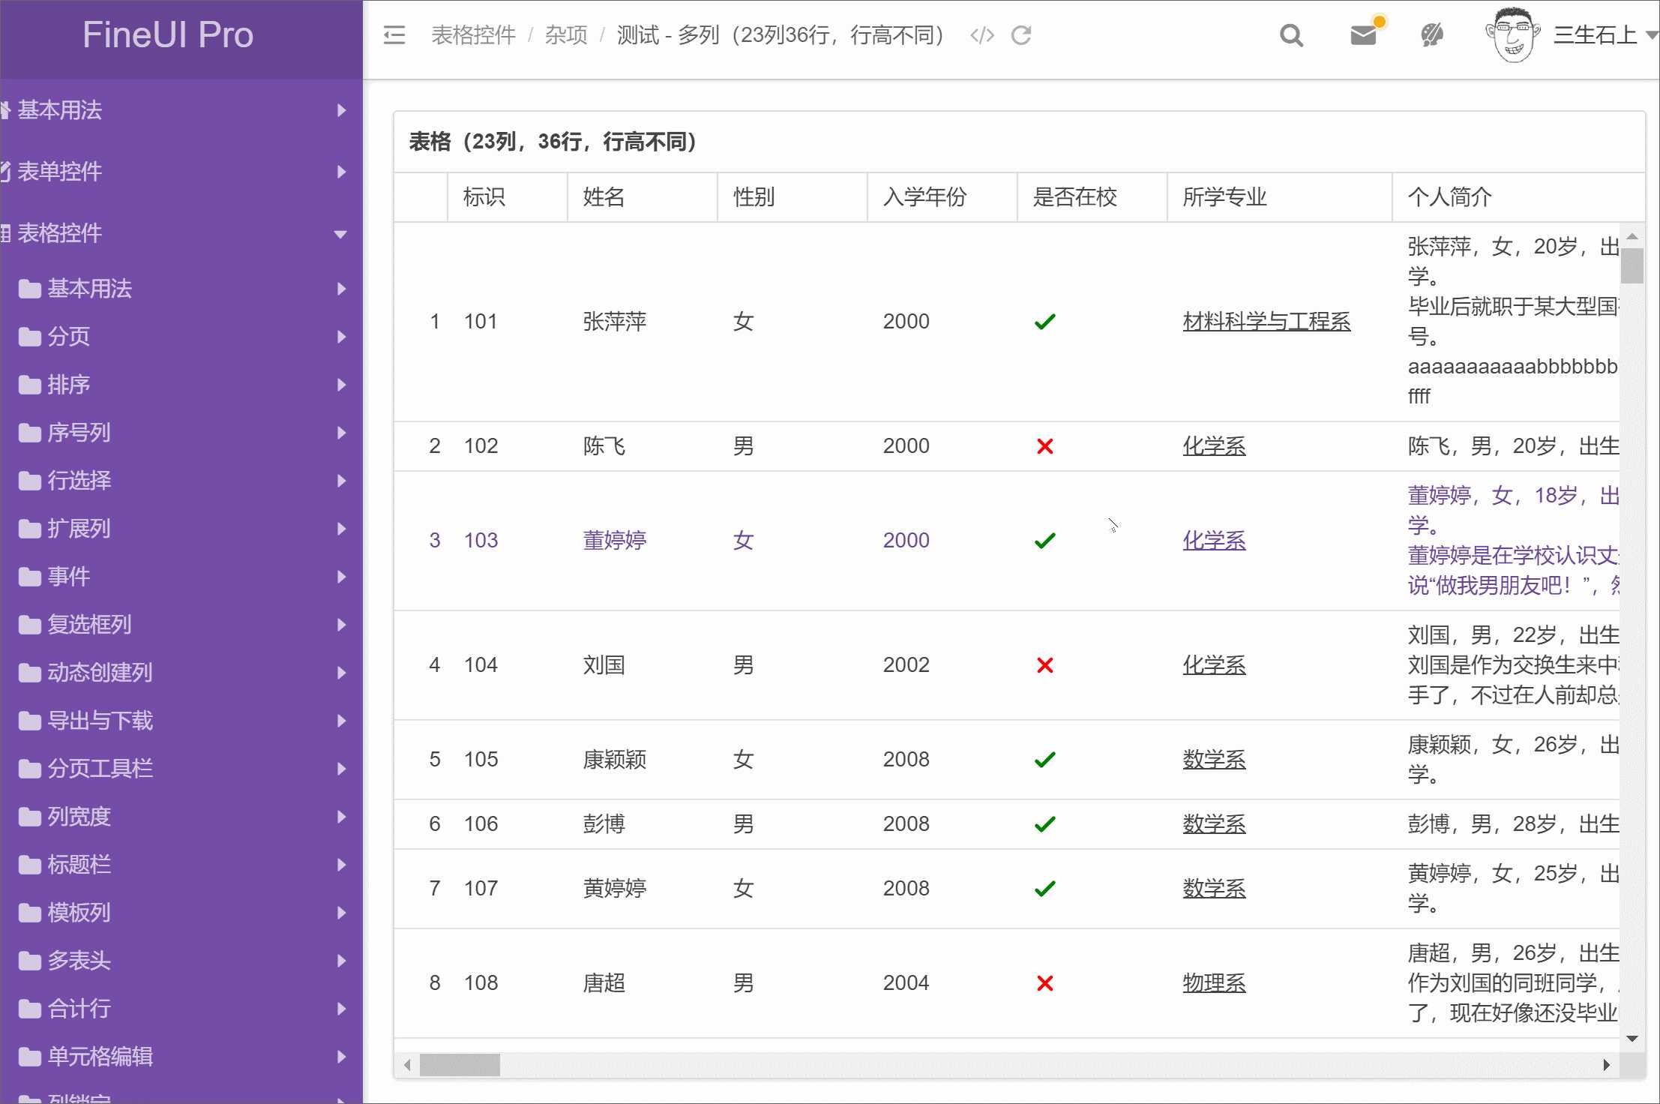Click 化学系 link in 陈飞 row

coord(1214,446)
